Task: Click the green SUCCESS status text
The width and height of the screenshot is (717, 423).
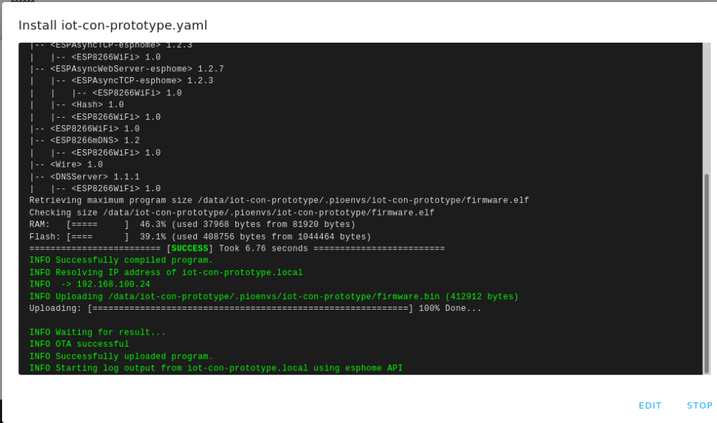Action: 190,249
